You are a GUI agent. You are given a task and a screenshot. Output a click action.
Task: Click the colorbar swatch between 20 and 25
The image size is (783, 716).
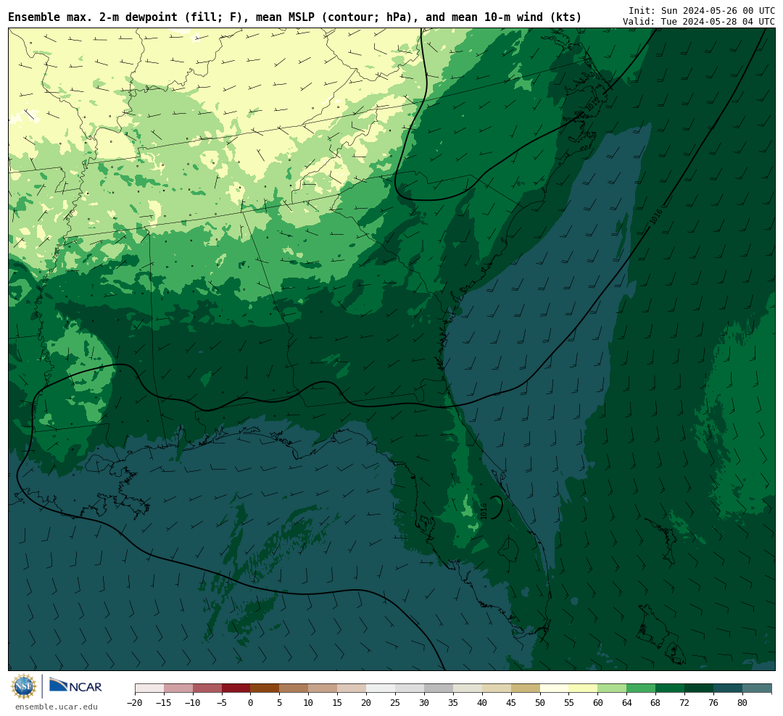tap(381, 688)
